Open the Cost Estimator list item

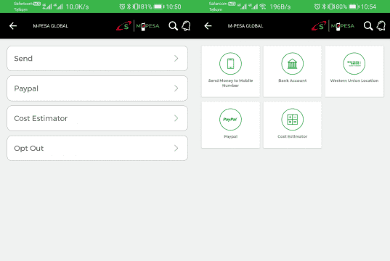[97, 118]
